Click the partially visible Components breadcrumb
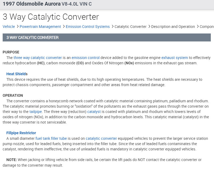The height and width of the screenshot is (190, 214). [207, 27]
